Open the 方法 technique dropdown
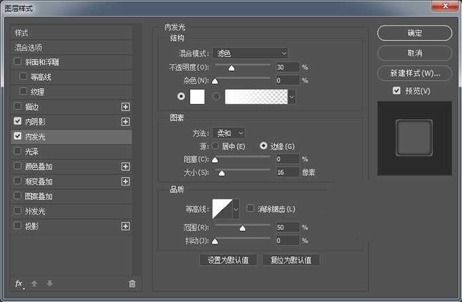The image size is (462, 302). click(x=228, y=133)
